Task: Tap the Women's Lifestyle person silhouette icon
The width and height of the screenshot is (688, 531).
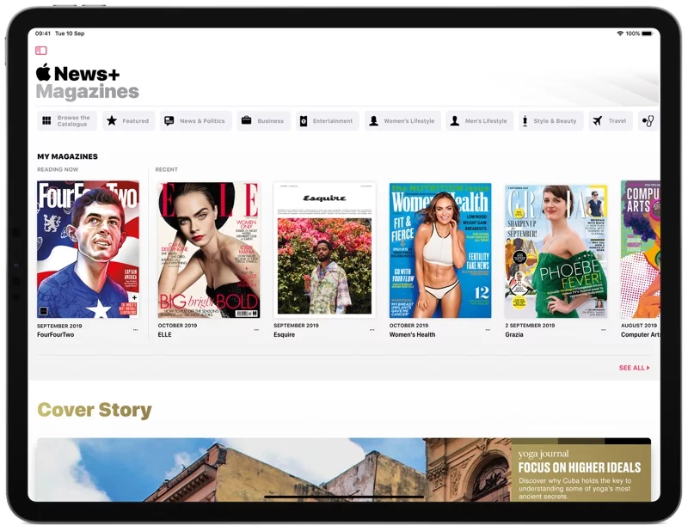Action: click(x=373, y=120)
